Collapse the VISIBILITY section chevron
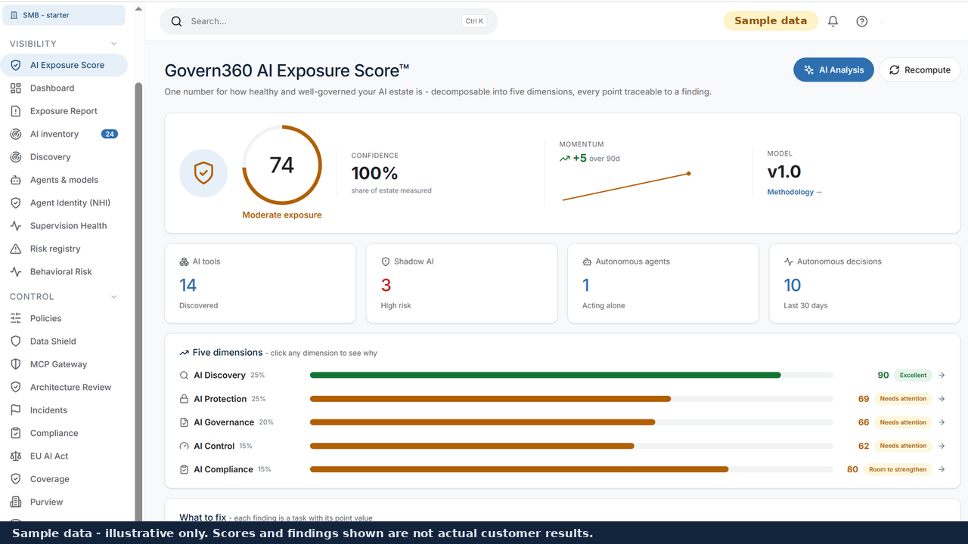 click(114, 44)
